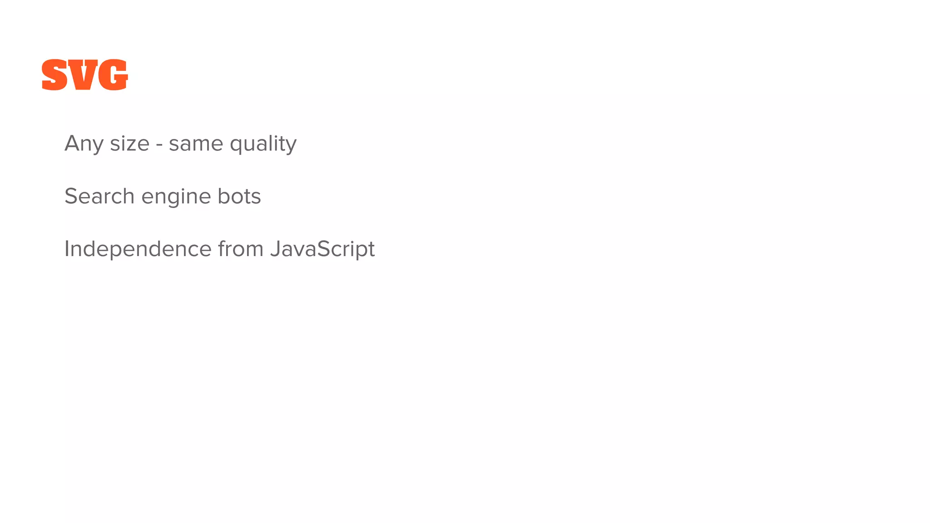Click the word "Search" in the second line
Screen dimensions: 930x523
click(99, 197)
